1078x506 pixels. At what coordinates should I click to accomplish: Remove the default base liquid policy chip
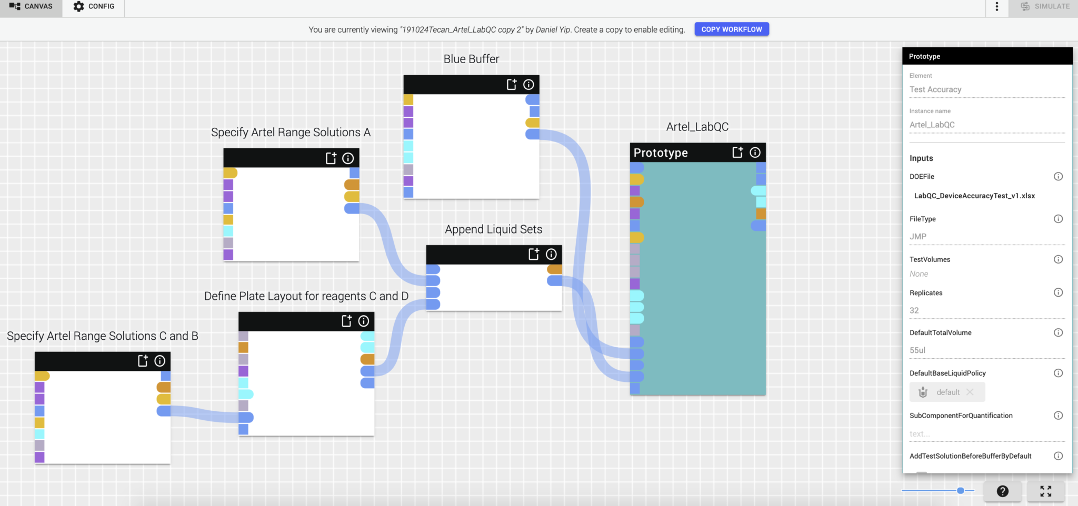pos(971,392)
